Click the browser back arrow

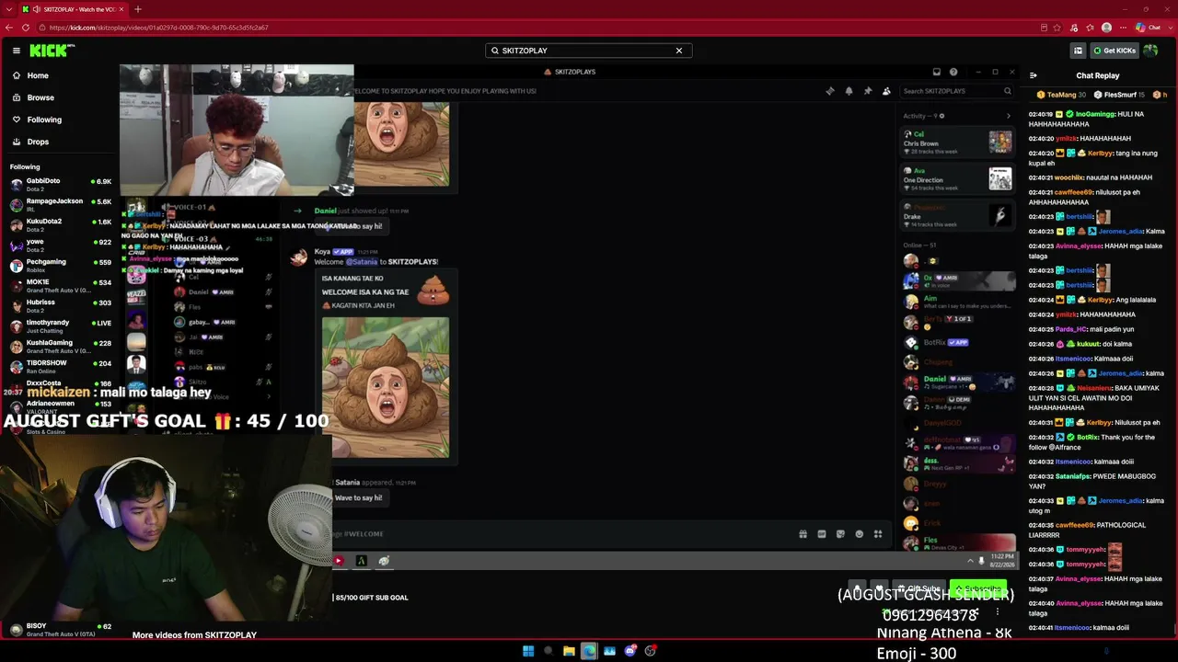[9, 28]
